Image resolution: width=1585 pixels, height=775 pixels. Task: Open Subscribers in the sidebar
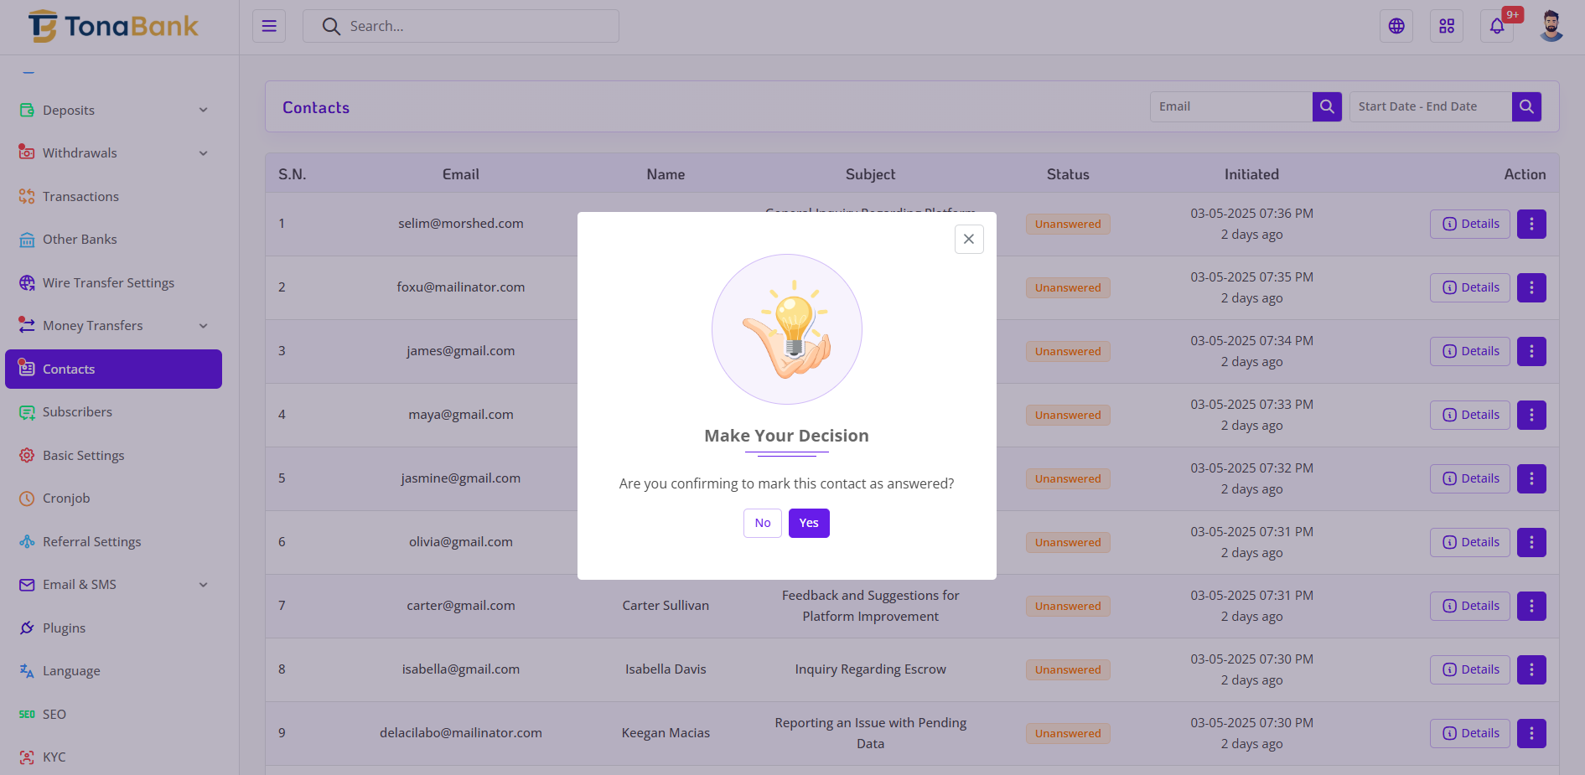(x=77, y=411)
